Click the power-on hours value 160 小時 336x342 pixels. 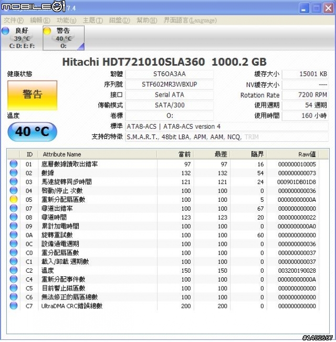tap(305, 116)
